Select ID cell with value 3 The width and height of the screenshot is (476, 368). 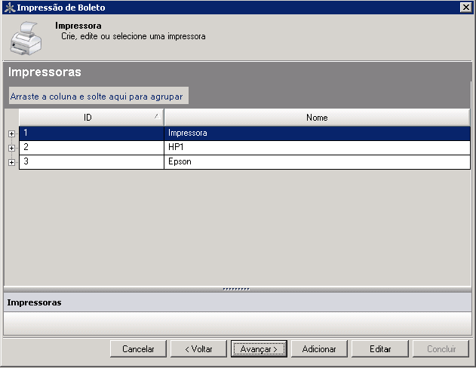[91, 162]
